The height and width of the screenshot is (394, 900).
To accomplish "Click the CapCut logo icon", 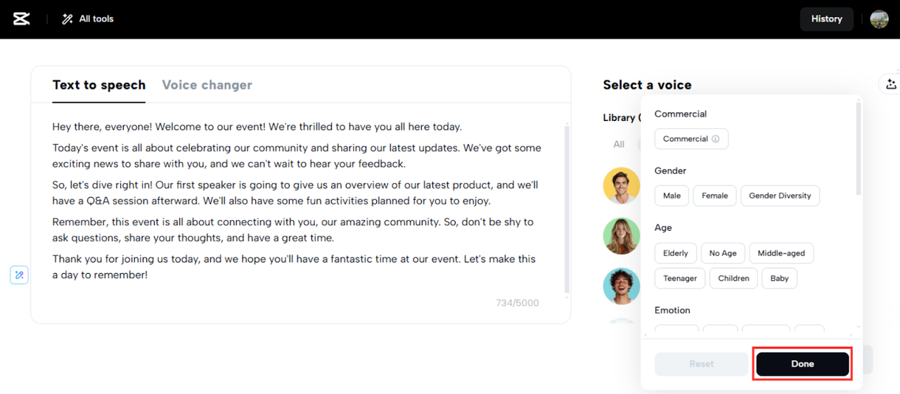I will point(22,19).
